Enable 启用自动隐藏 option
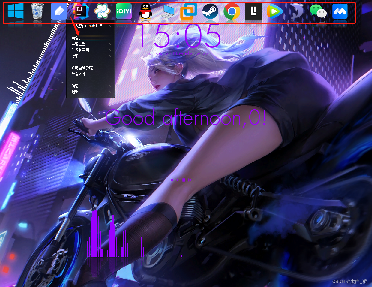This screenshot has width=372, height=287. (x=91, y=68)
